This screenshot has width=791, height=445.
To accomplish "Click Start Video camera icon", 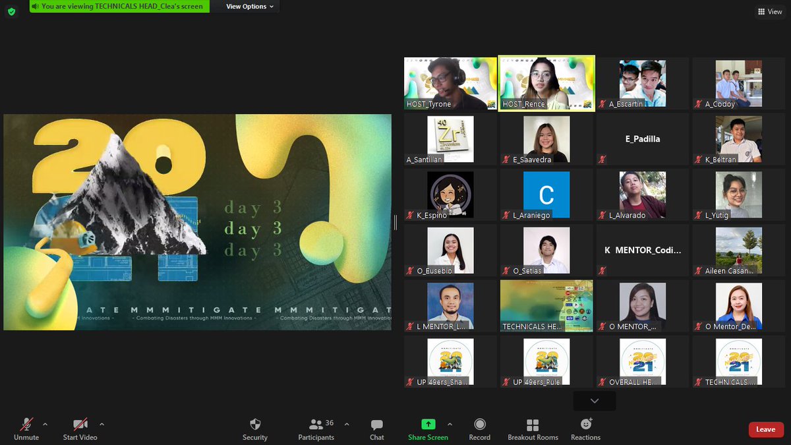I will pos(80,424).
